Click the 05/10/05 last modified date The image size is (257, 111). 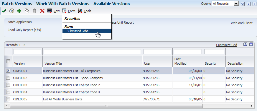195,99
